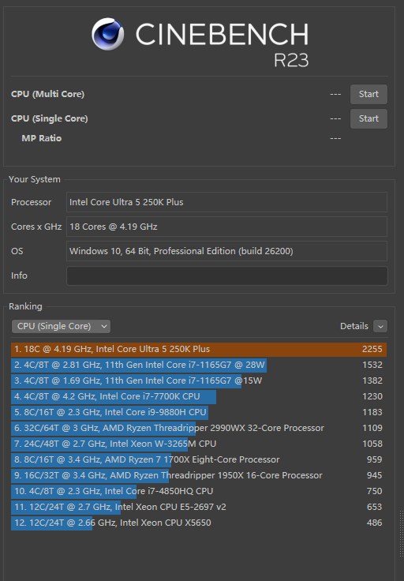Select the i7-1165G7 @15W ranking entry
404x581 pixels.
click(x=199, y=380)
